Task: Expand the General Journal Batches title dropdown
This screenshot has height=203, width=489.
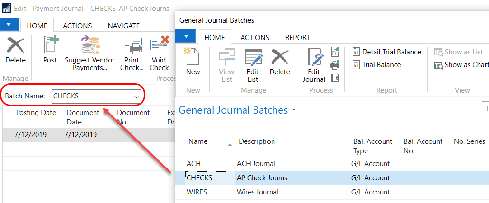Action: (x=294, y=110)
